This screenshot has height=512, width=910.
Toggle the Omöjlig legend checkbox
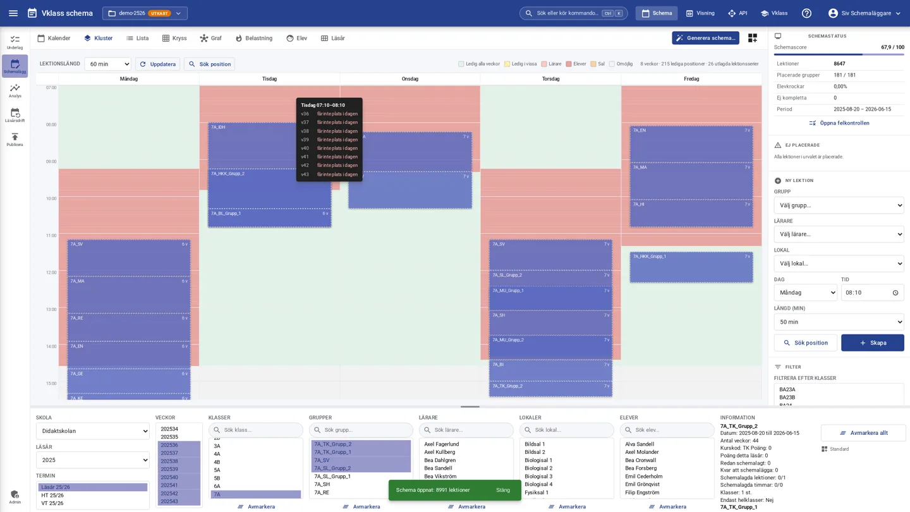[x=612, y=64]
